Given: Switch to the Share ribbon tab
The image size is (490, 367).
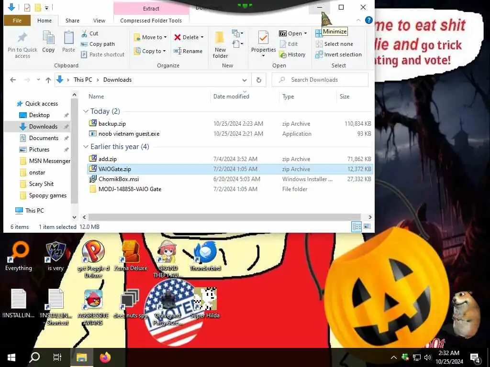Looking at the screenshot, I should [72, 21].
